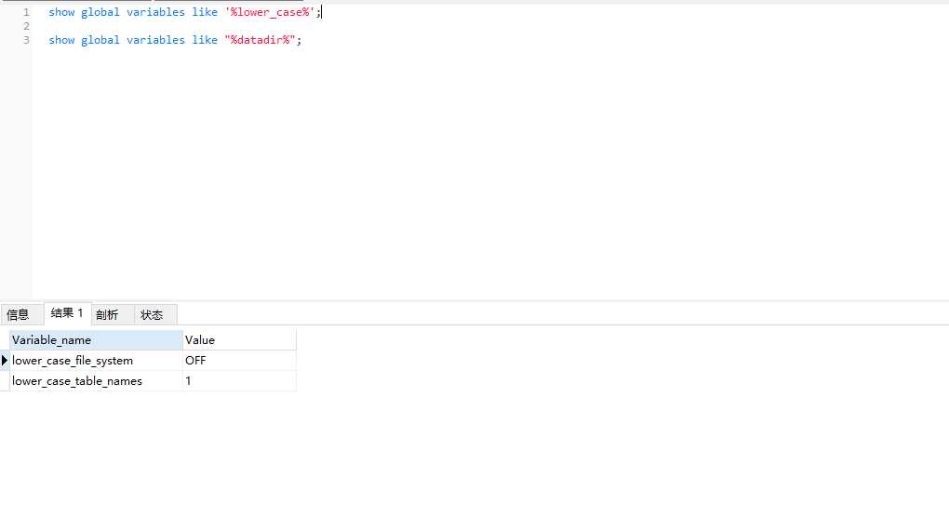Screen dimensions: 949x516
Task: Click the 'show' keyword on line 1
Action: coord(61,12)
